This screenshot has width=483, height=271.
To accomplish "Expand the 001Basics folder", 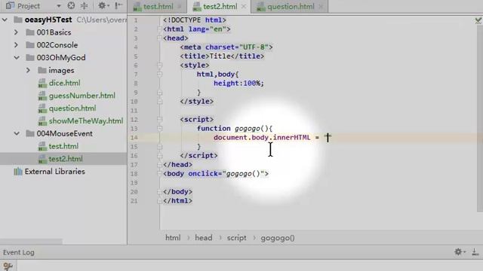I will [x=16, y=32].
